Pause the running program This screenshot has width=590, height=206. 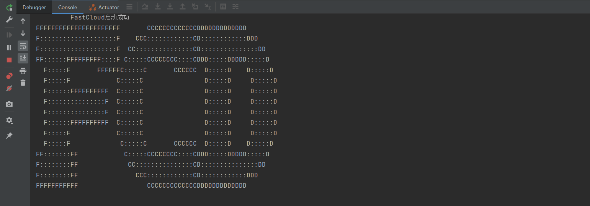point(9,47)
